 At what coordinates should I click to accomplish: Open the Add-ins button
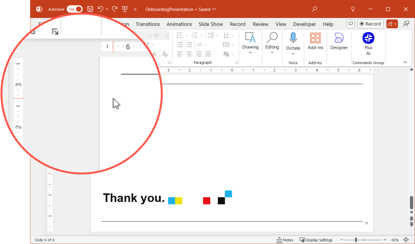[315, 41]
